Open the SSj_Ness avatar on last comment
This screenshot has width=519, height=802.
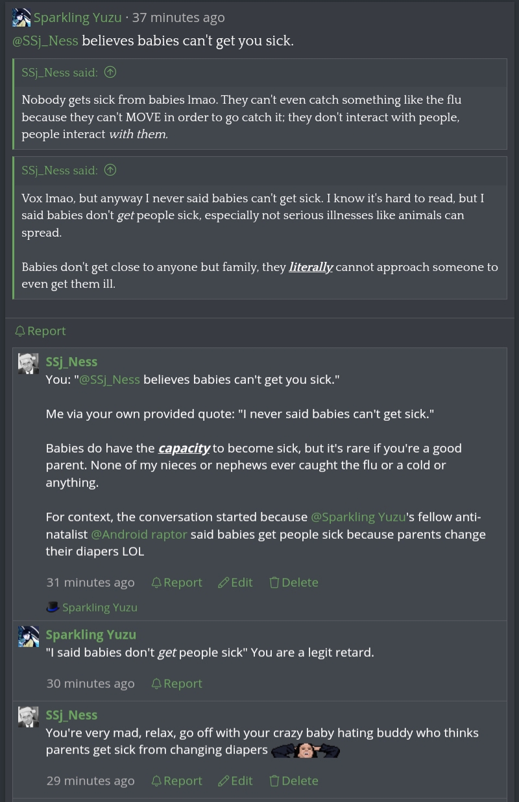tap(29, 717)
